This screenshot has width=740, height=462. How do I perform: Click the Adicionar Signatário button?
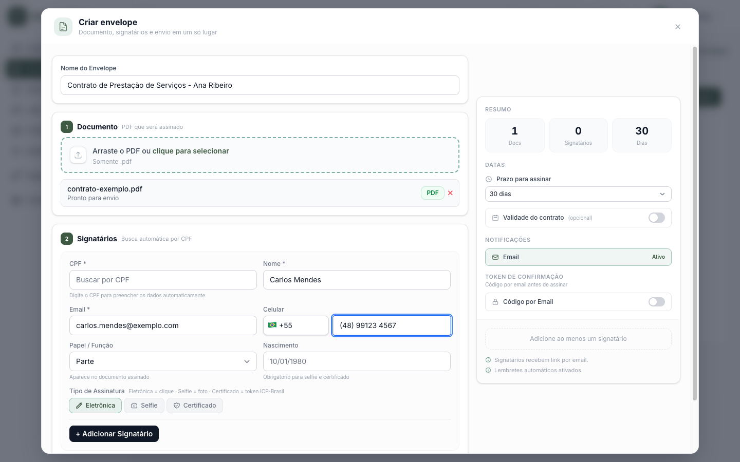tap(114, 434)
